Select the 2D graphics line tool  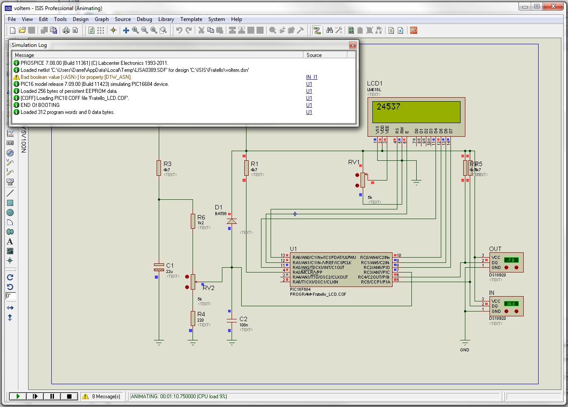coord(10,193)
